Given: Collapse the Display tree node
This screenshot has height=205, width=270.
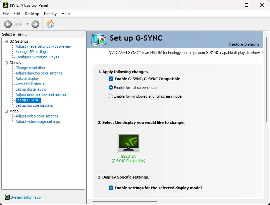Looking at the screenshot, I should [x=6, y=63].
